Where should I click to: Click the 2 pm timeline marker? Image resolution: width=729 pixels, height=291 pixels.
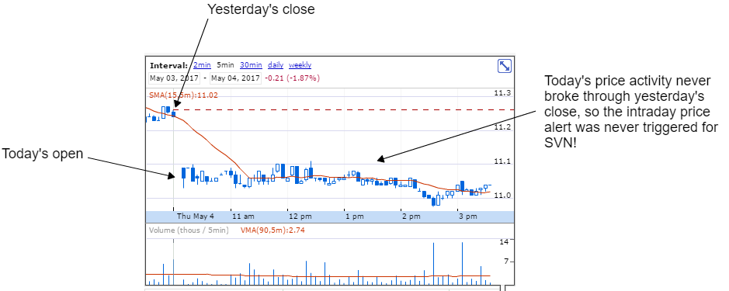coord(411,217)
